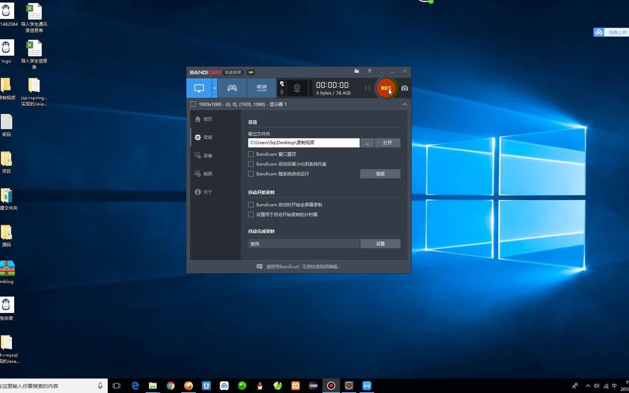Viewport: 629px width, 393px height.
Task: Open volume control in system tray
Action: point(597,386)
